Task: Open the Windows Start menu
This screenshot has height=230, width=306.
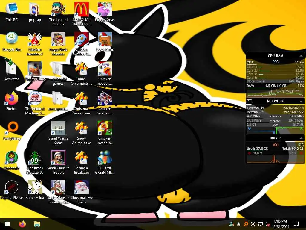Action: tap(7, 224)
